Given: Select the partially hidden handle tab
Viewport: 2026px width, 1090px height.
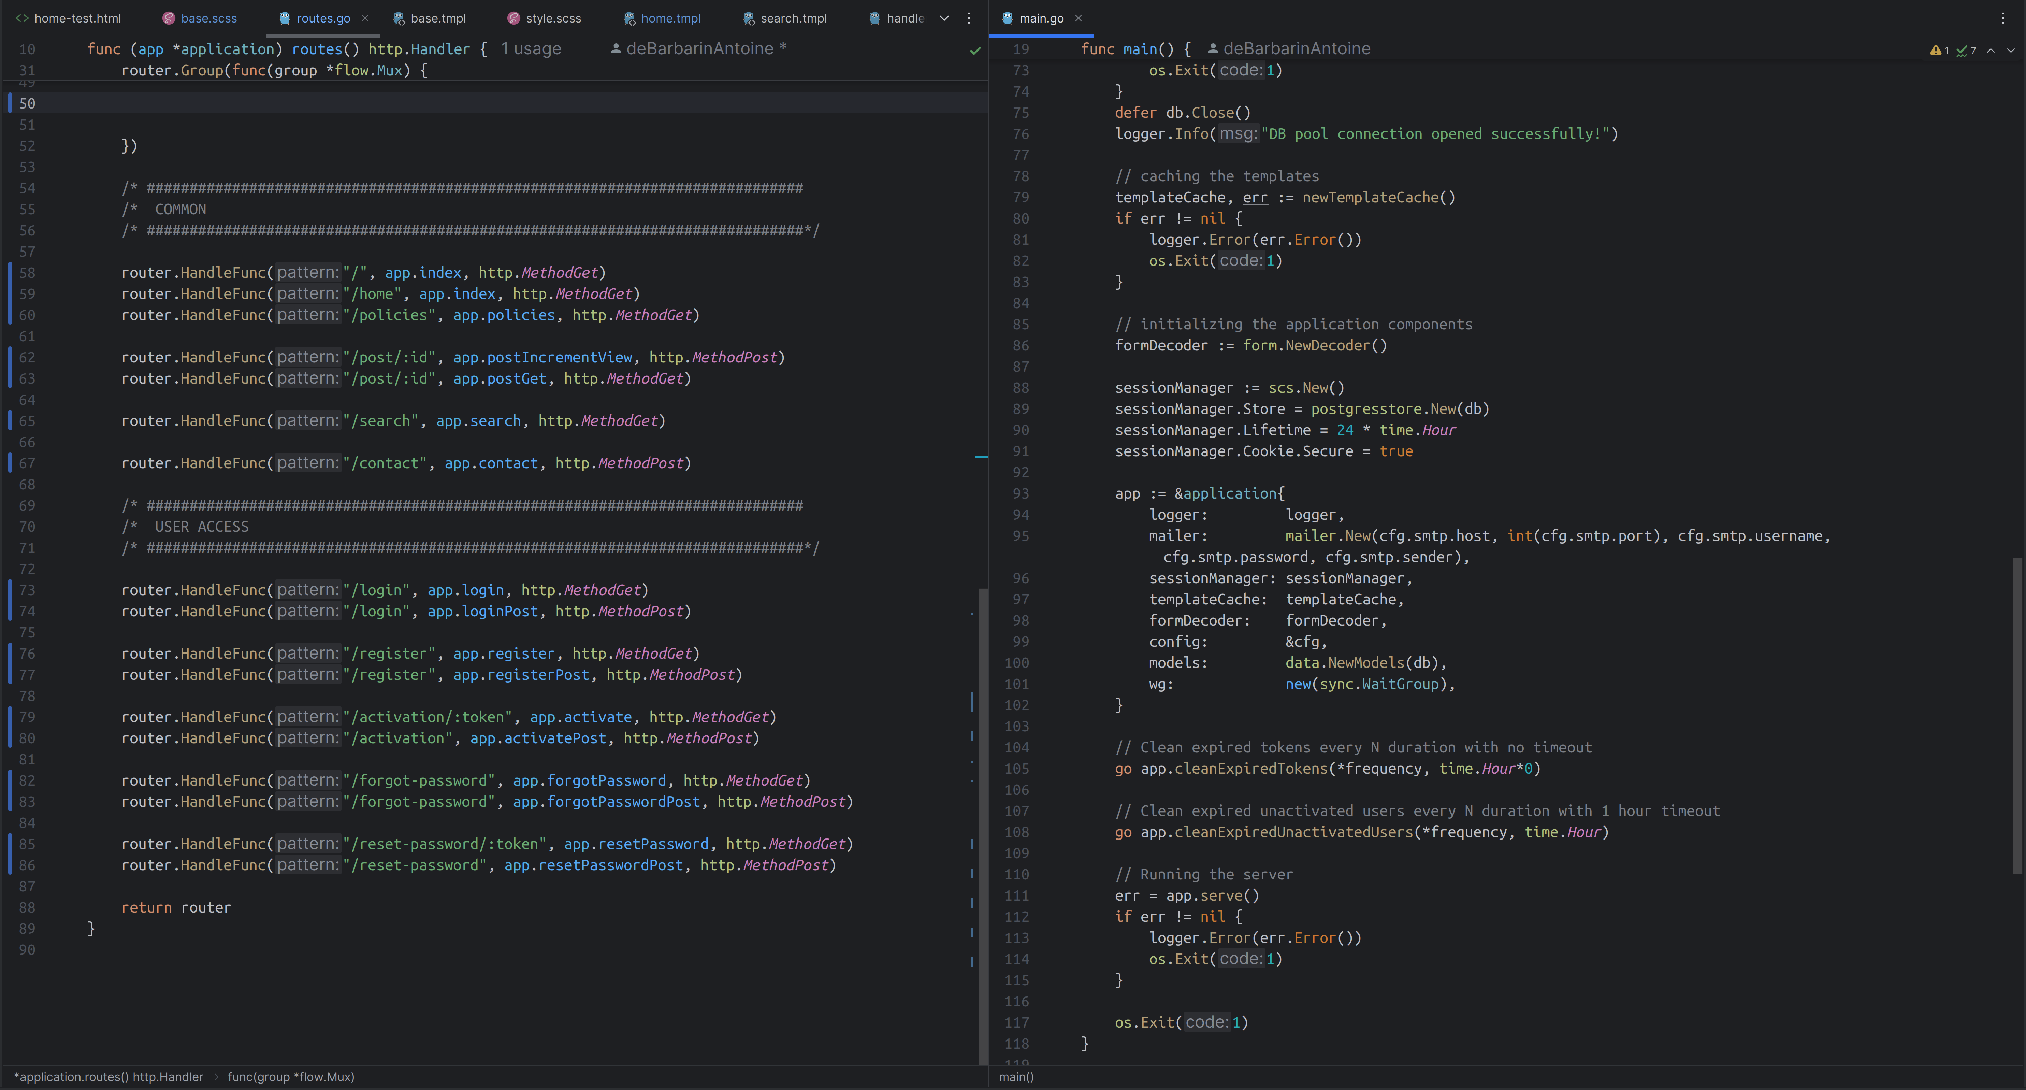Looking at the screenshot, I should 897,18.
